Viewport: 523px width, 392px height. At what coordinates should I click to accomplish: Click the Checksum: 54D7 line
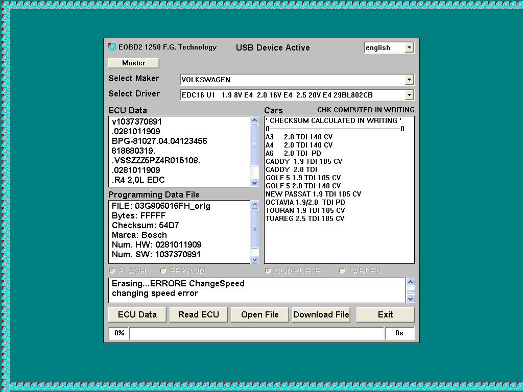(x=146, y=225)
